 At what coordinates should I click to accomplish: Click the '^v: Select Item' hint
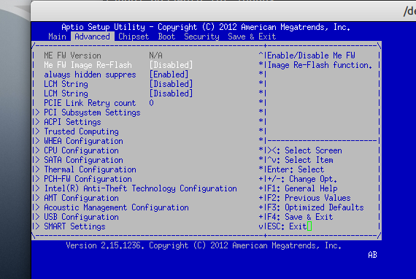(301, 160)
